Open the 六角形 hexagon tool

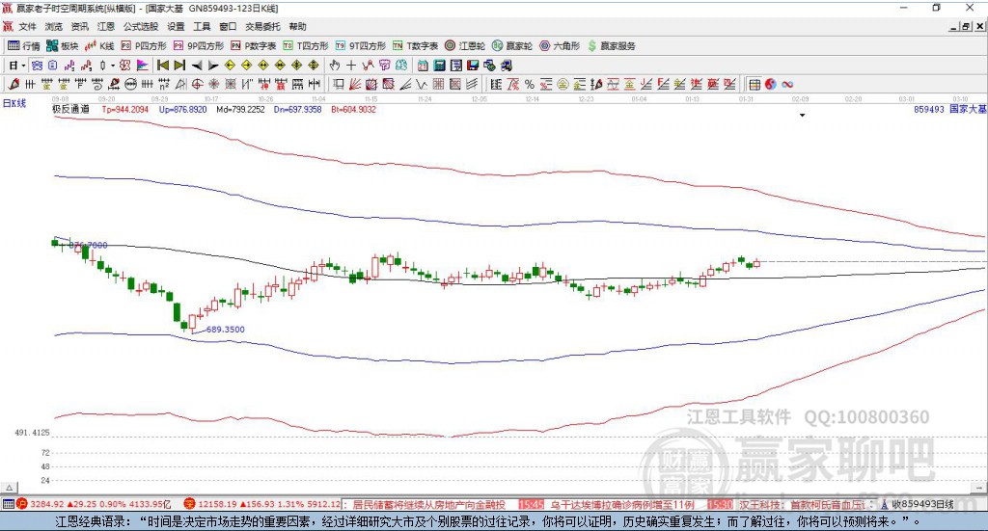pos(560,46)
